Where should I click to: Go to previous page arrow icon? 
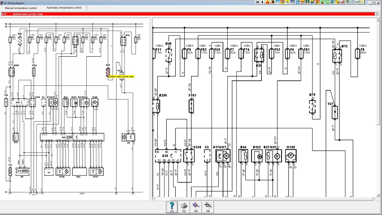[x=262, y=2]
